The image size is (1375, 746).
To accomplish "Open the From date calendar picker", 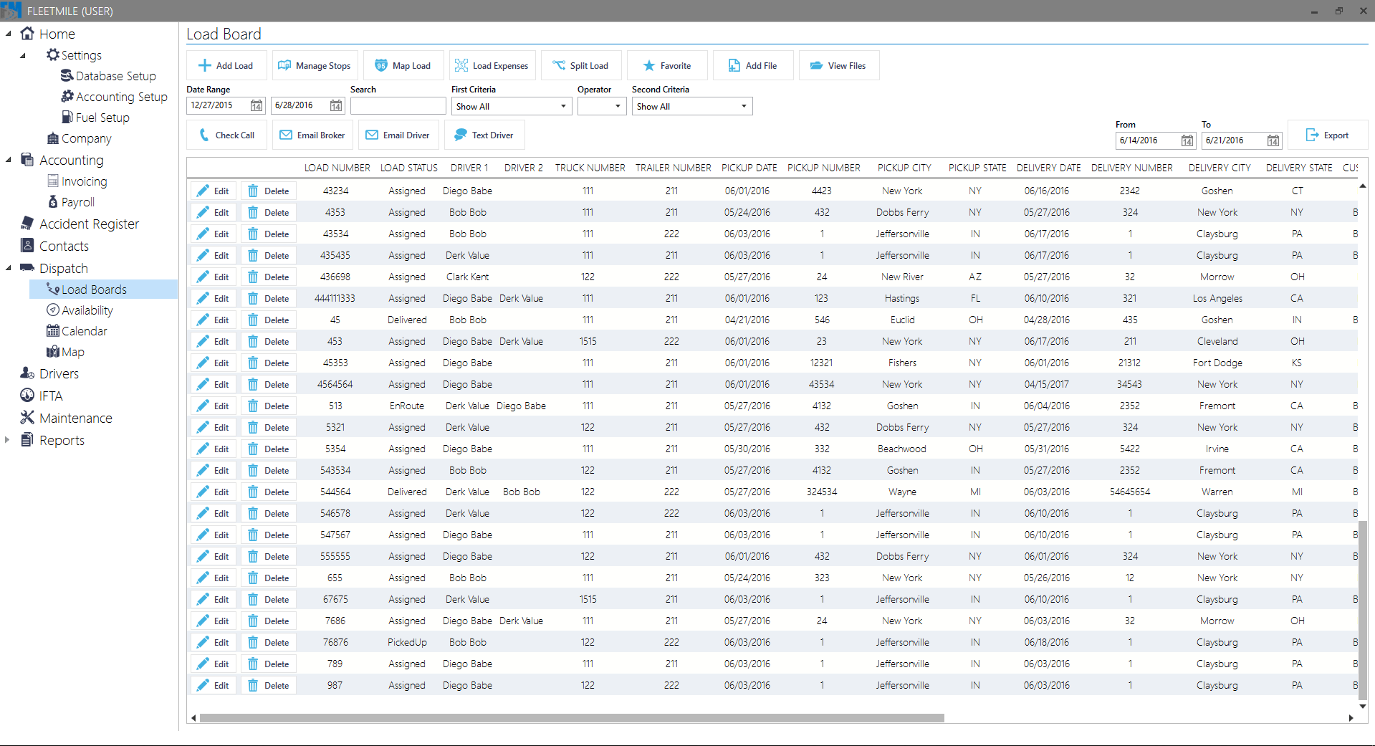I will (x=1187, y=140).
